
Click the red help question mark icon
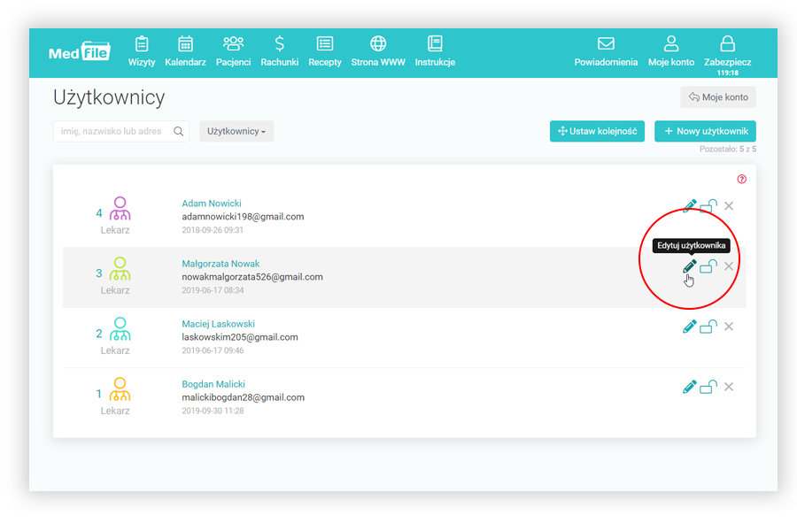click(x=742, y=179)
